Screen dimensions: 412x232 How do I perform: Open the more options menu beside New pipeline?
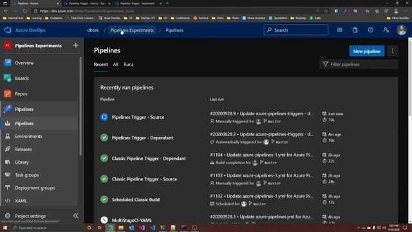[x=393, y=51]
